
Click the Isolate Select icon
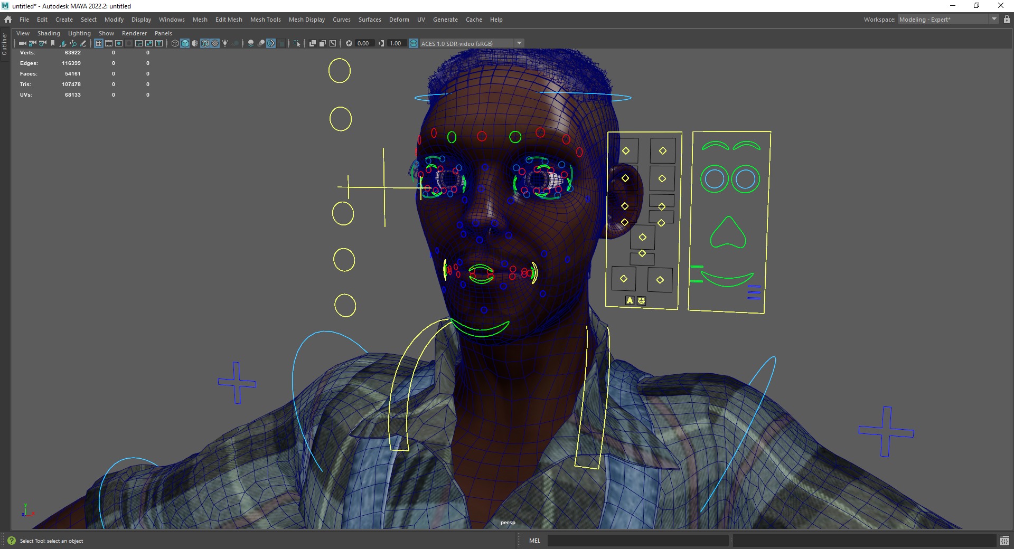296,43
